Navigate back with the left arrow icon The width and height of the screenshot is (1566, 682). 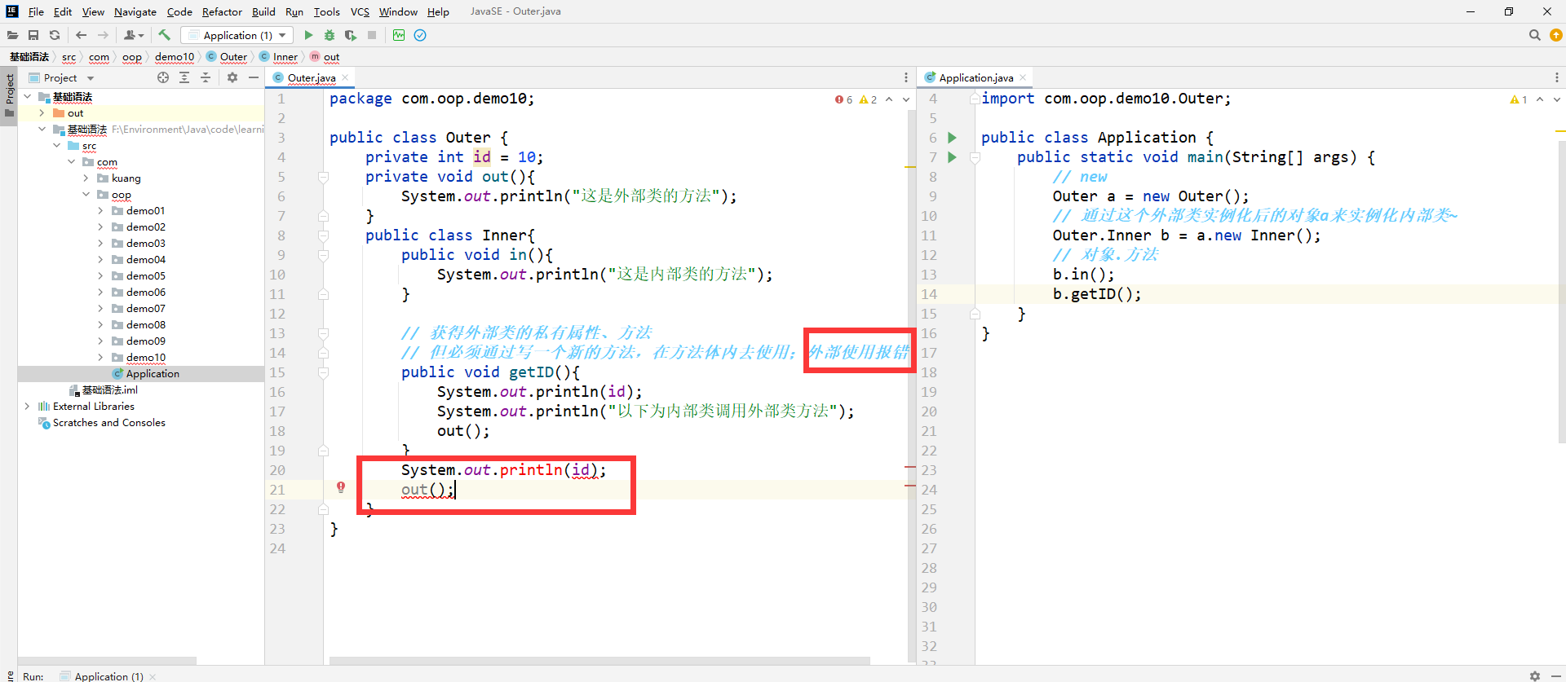[81, 35]
